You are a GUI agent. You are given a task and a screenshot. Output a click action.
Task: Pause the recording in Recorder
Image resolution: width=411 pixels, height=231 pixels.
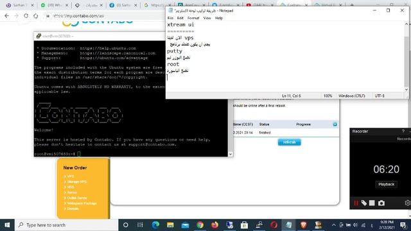coord(356,203)
